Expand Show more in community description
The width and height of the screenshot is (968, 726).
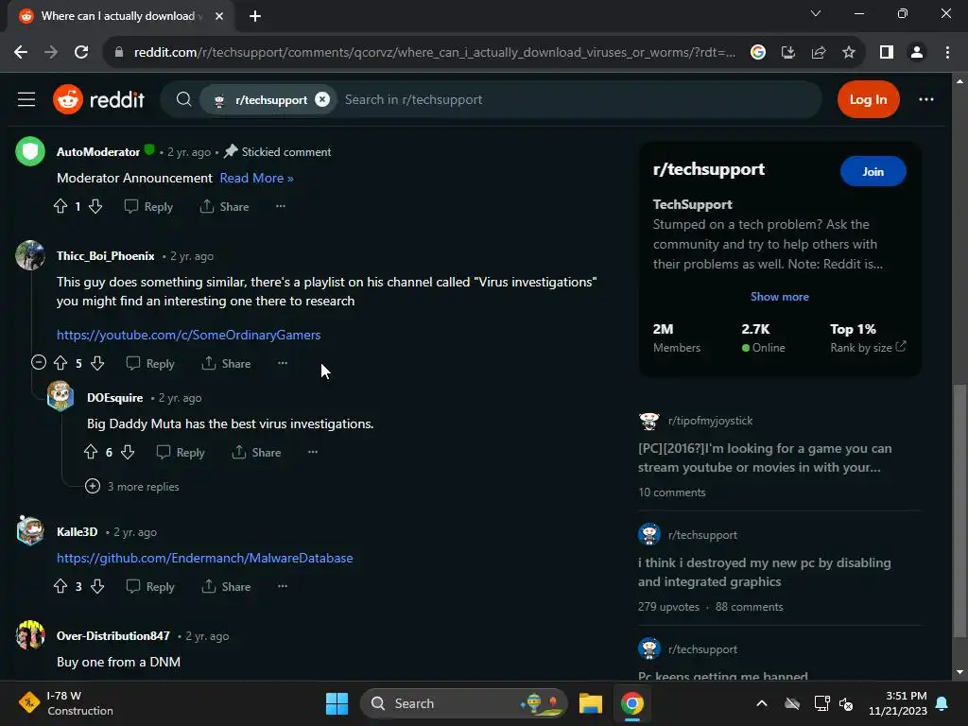pos(779,296)
